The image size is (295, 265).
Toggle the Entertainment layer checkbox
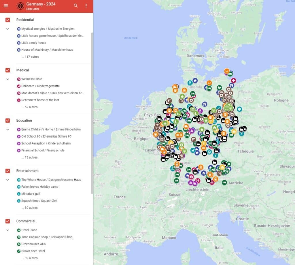coord(7,171)
